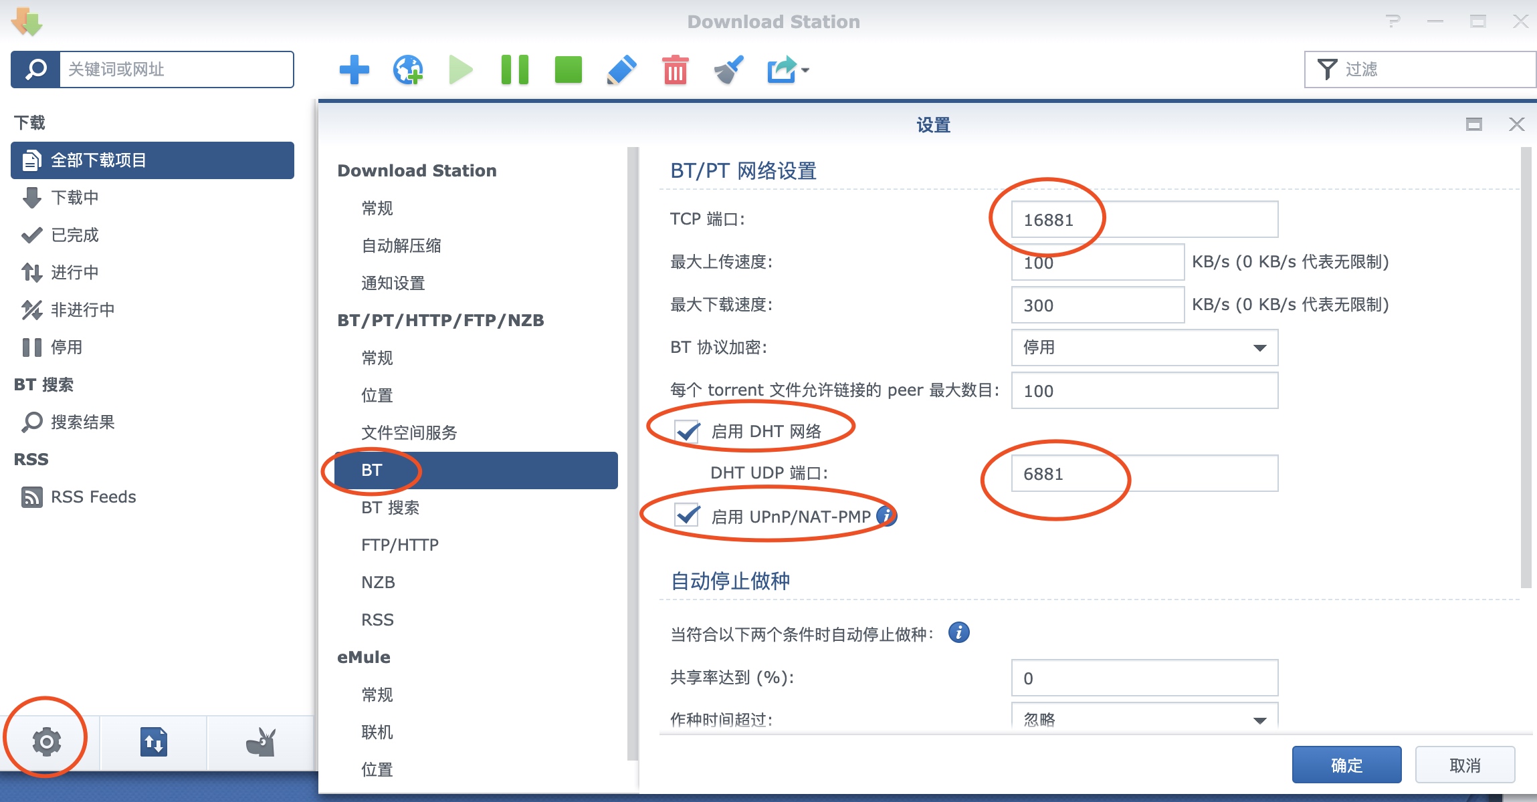Click 最大下载速度 field showing 300
This screenshot has width=1537, height=802.
(x=1098, y=305)
